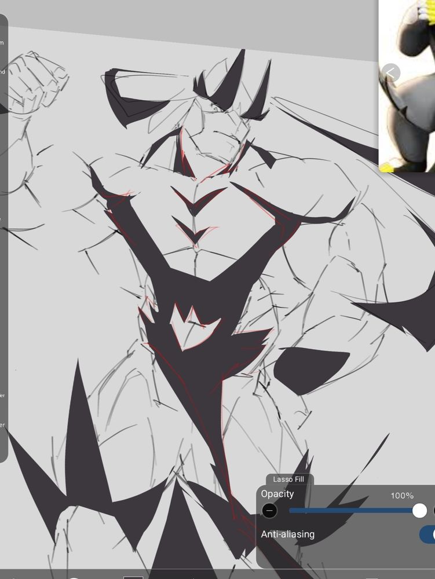Toggle the Anti-aliasing switch
Screen dimensions: 435x579
(427, 534)
